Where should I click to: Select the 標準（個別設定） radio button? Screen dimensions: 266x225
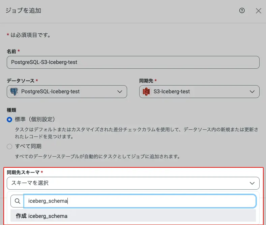(9, 120)
